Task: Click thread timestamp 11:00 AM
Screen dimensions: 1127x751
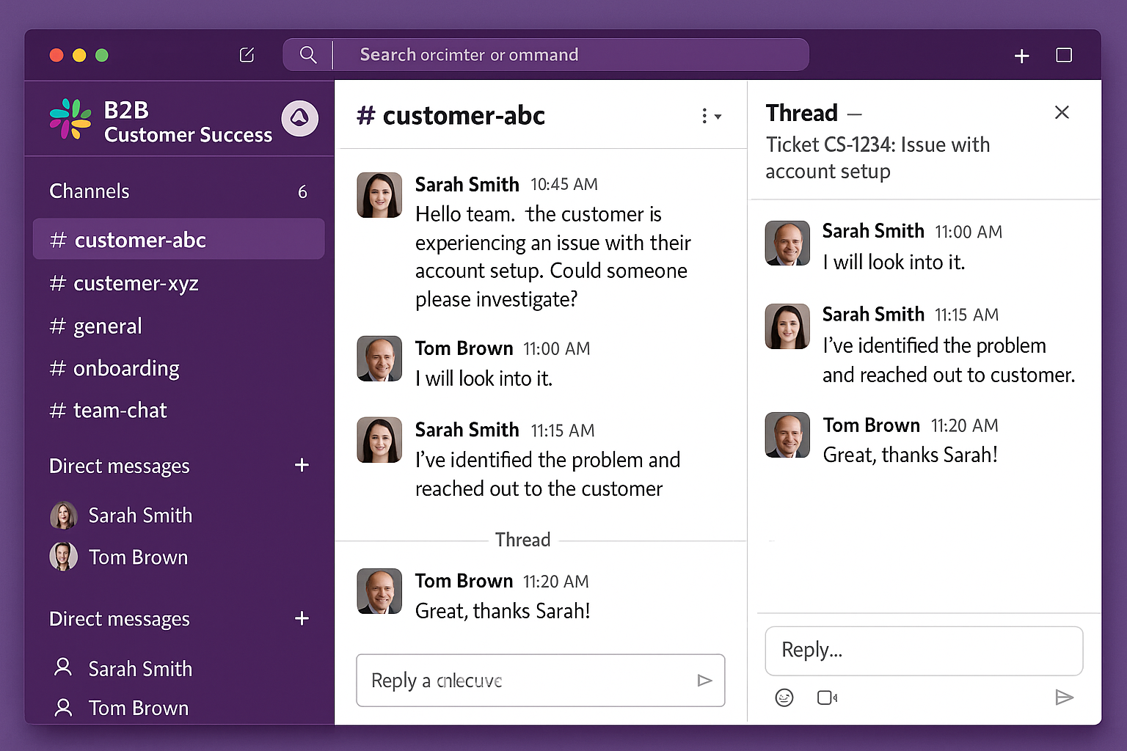Action: [968, 232]
